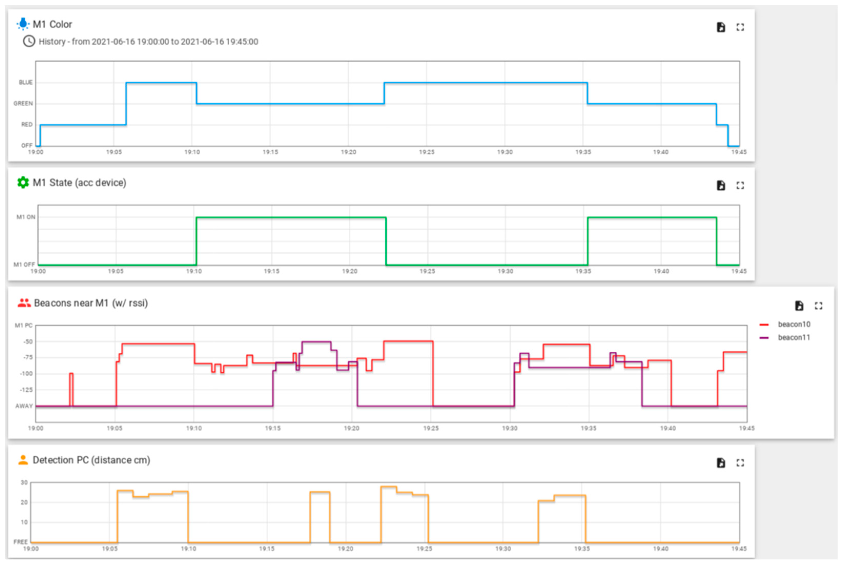Toggle beacon10 series in legend
The width and height of the screenshot is (842, 566).
click(x=794, y=324)
